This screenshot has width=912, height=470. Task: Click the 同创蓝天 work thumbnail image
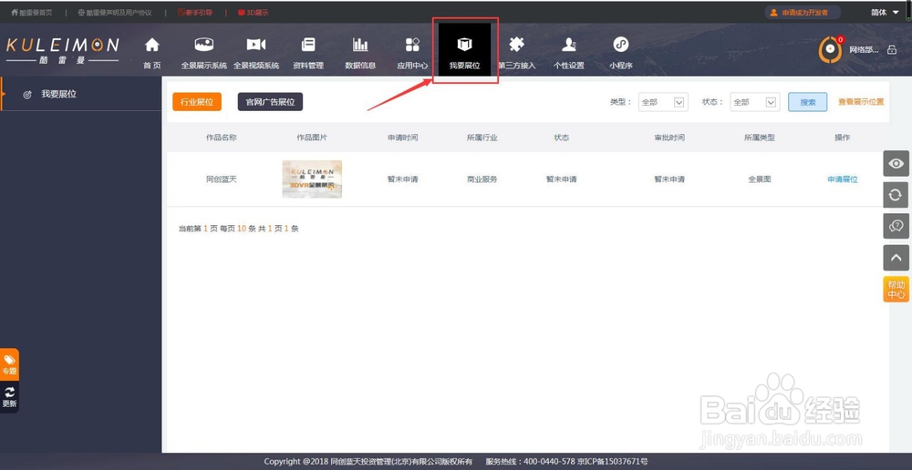312,179
